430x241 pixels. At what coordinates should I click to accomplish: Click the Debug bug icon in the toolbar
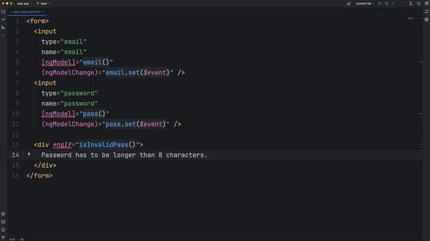click(387, 3)
